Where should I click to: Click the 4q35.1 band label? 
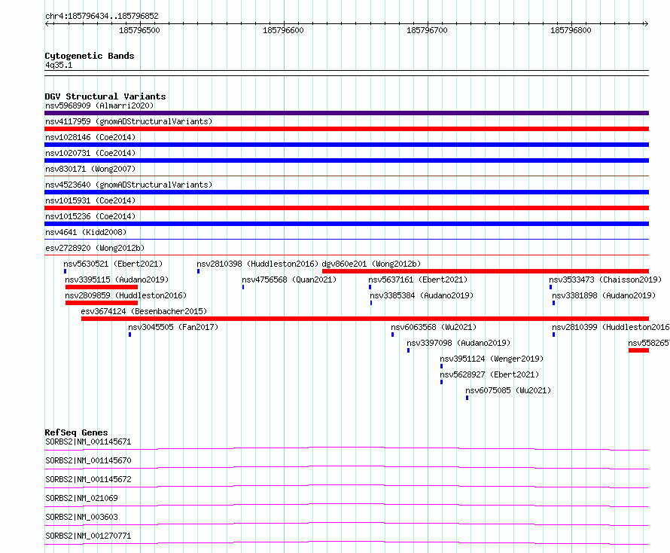59,65
